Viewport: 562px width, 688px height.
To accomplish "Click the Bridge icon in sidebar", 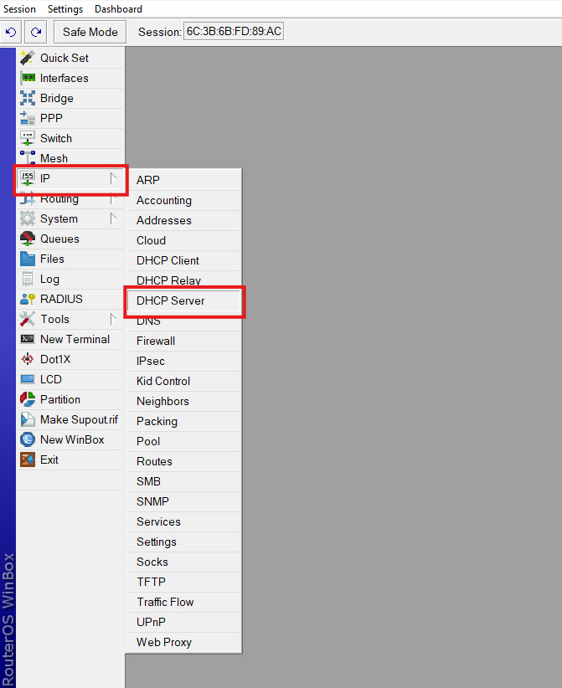I will (x=28, y=98).
